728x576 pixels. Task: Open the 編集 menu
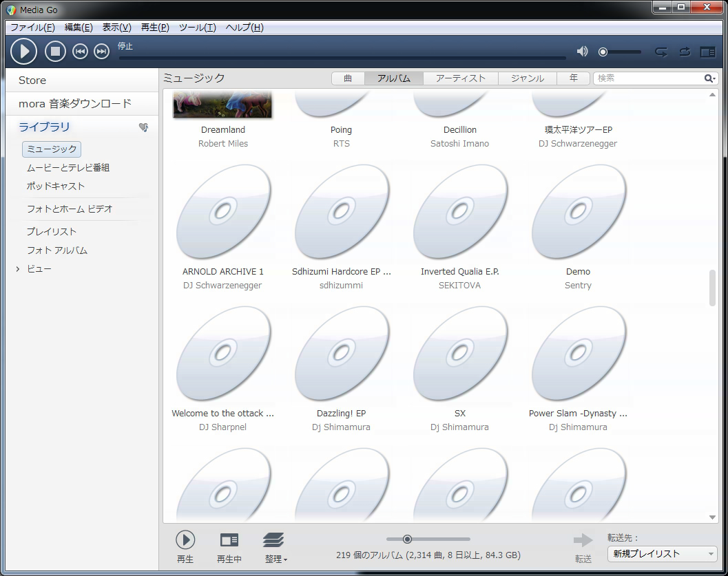pyautogui.click(x=79, y=28)
